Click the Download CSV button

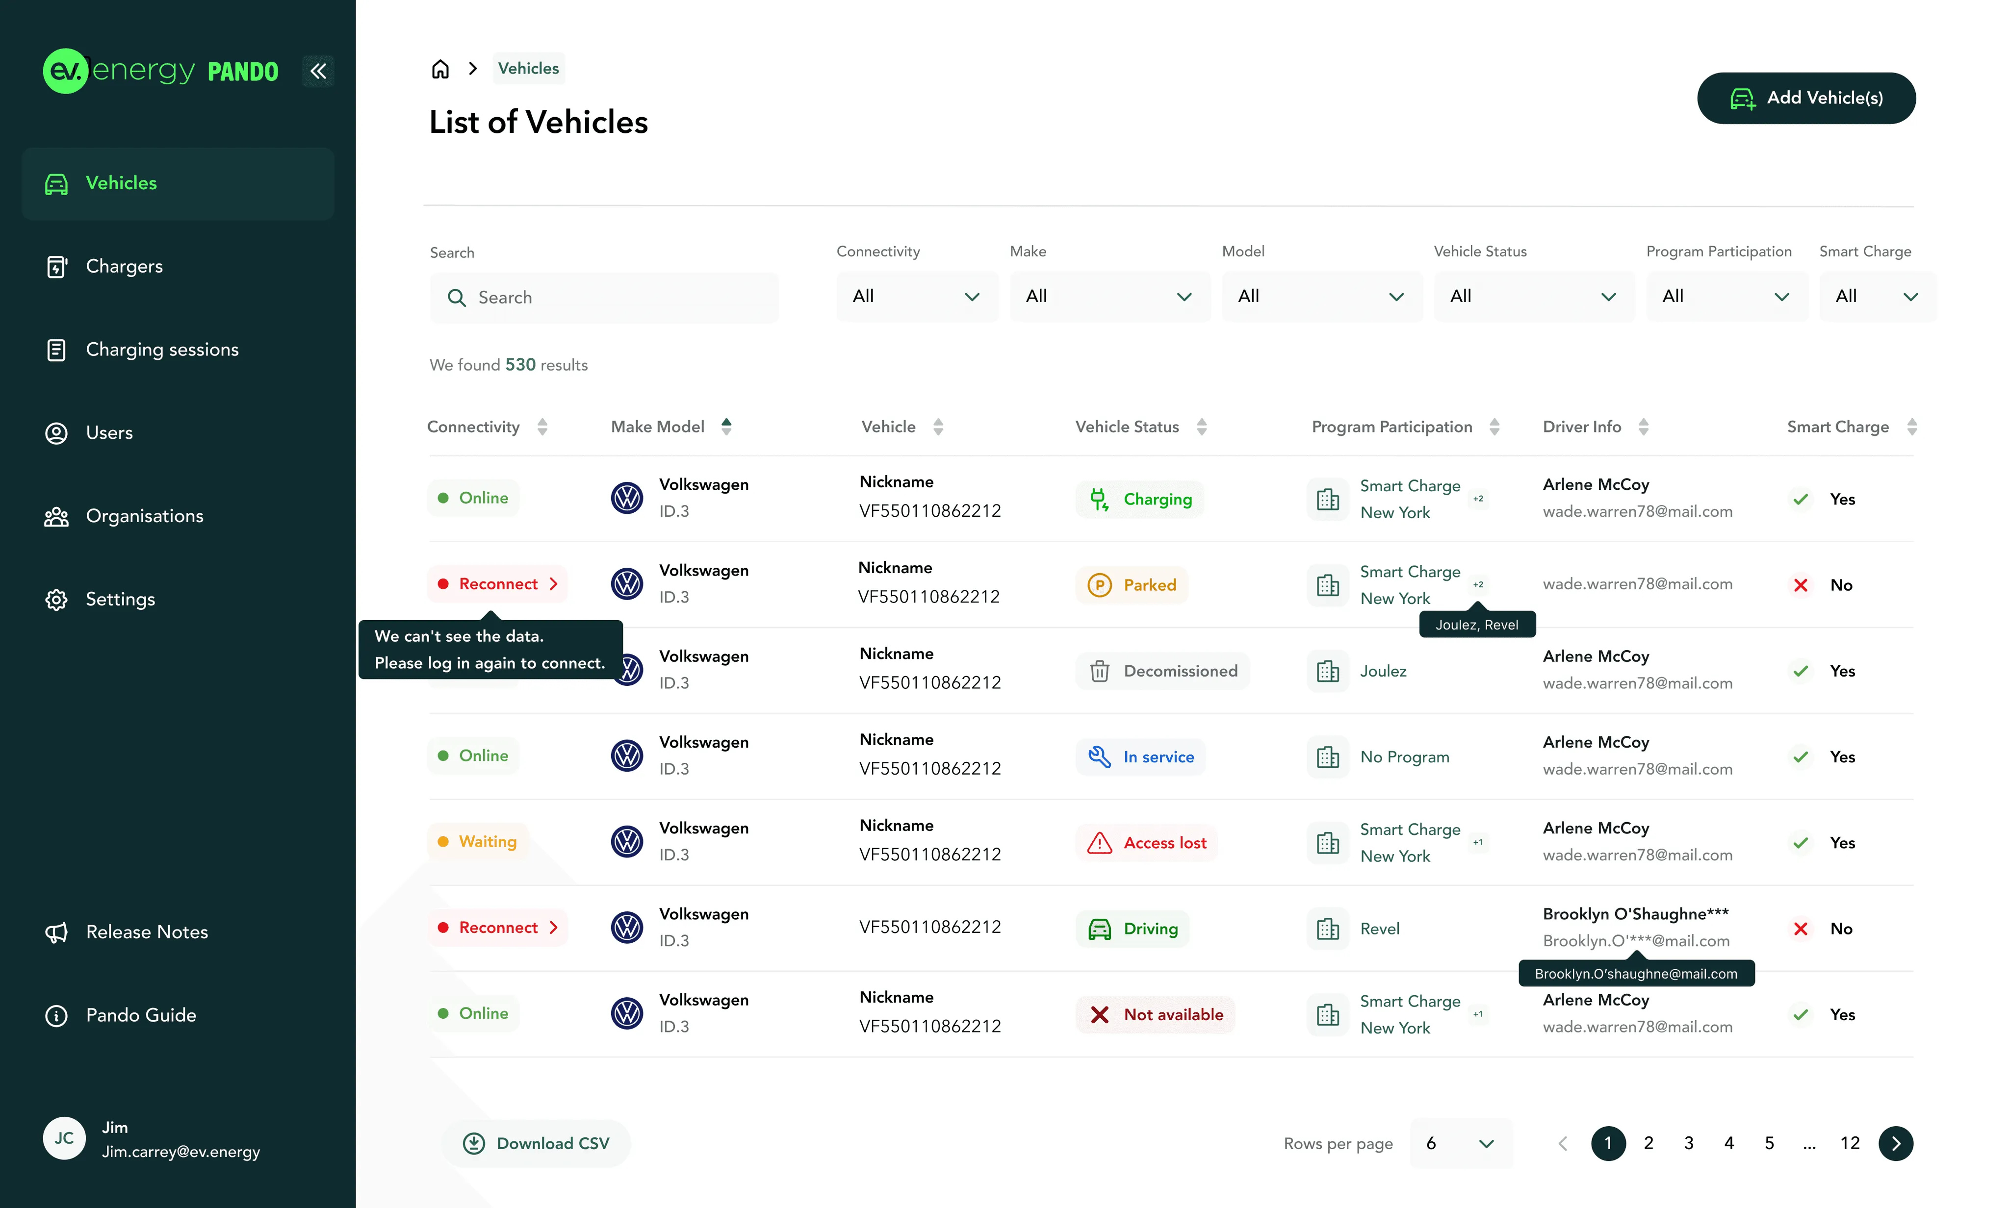pos(536,1144)
